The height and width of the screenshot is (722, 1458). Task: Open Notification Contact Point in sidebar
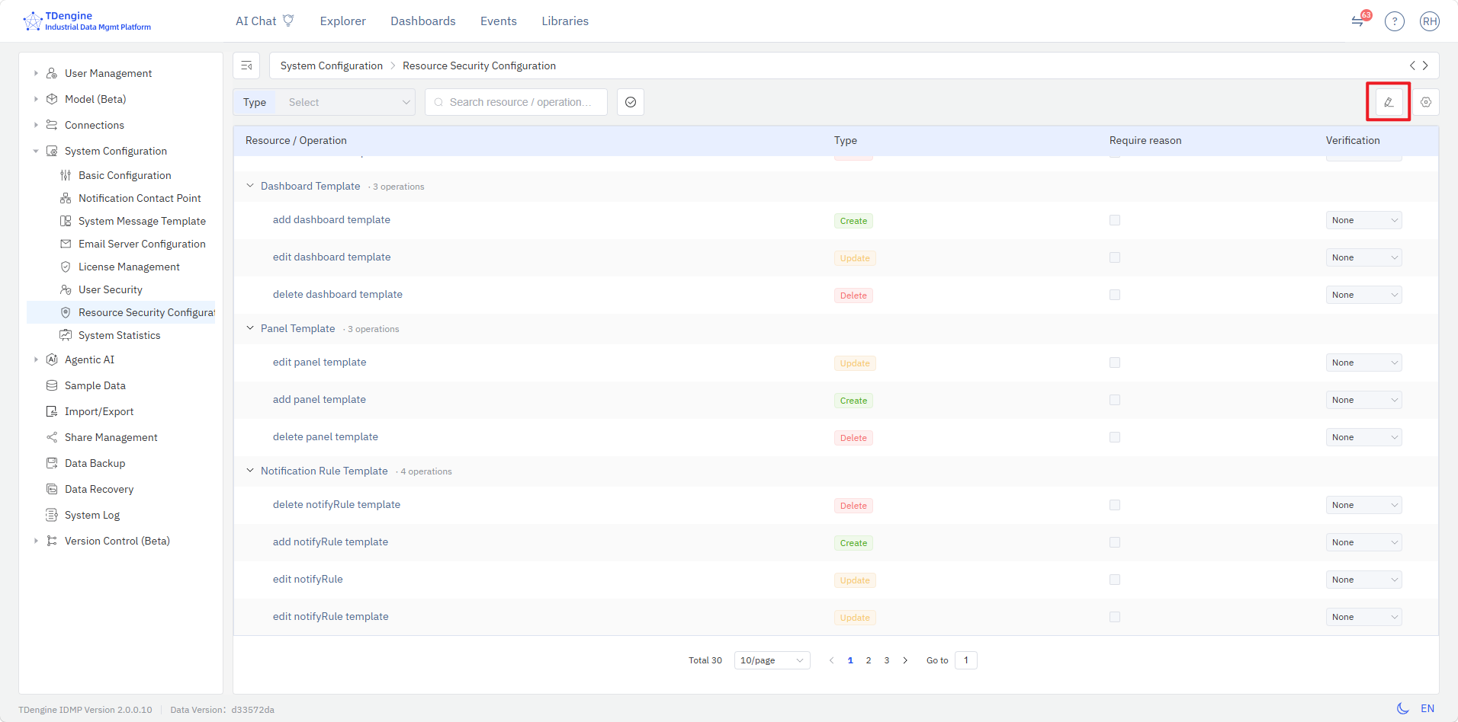[140, 198]
